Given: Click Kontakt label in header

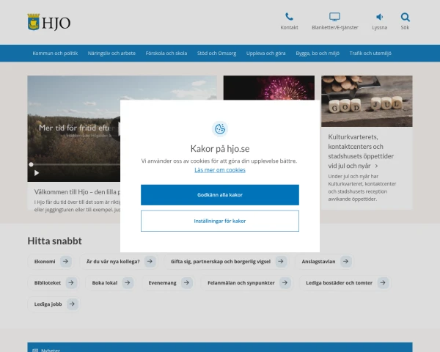Looking at the screenshot, I should click(x=289, y=28).
